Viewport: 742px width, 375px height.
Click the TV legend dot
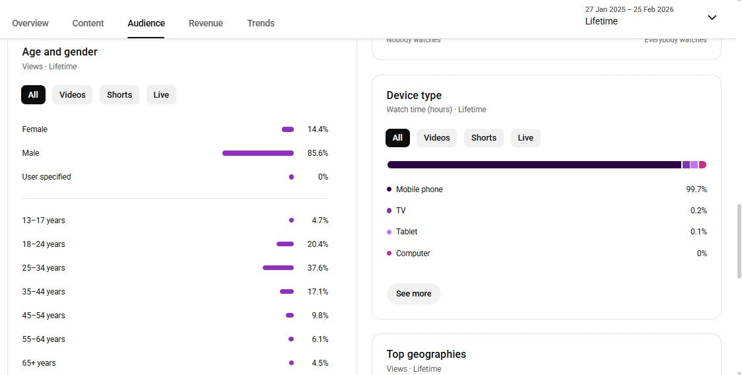[x=389, y=211]
